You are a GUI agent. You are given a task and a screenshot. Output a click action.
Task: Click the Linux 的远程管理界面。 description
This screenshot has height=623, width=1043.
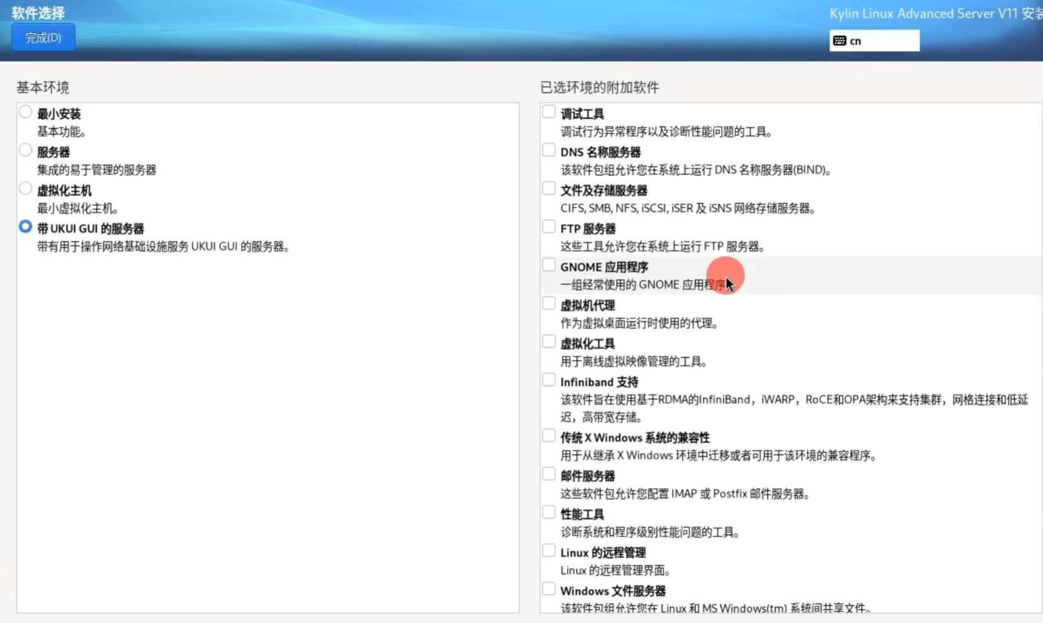click(x=616, y=571)
